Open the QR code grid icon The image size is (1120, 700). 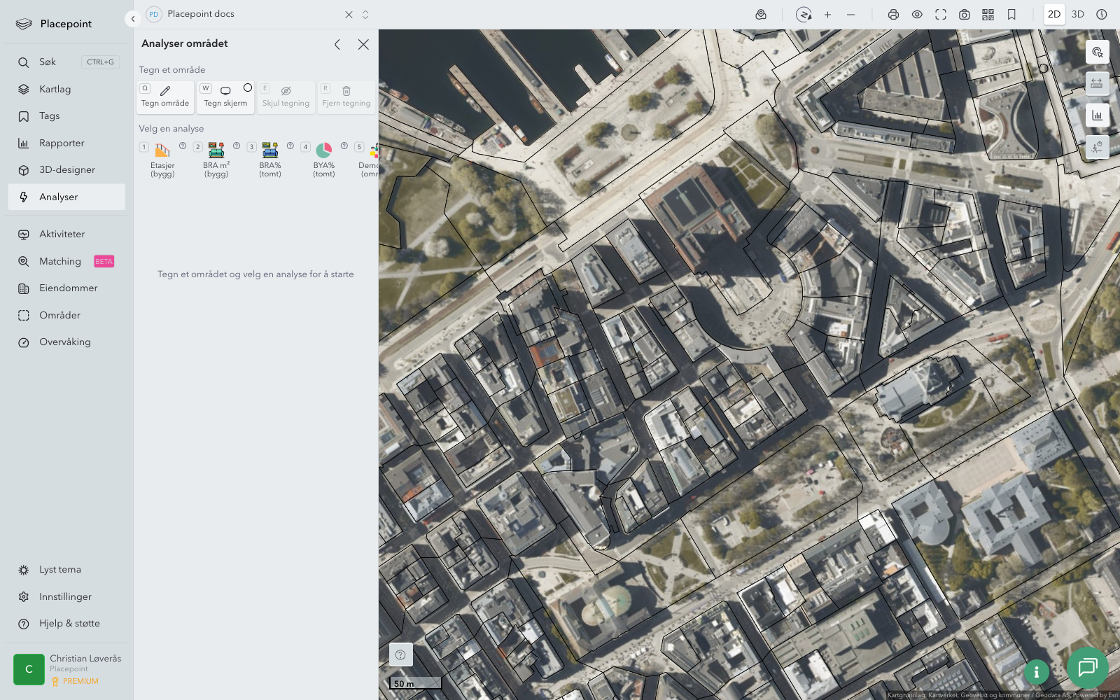click(988, 15)
